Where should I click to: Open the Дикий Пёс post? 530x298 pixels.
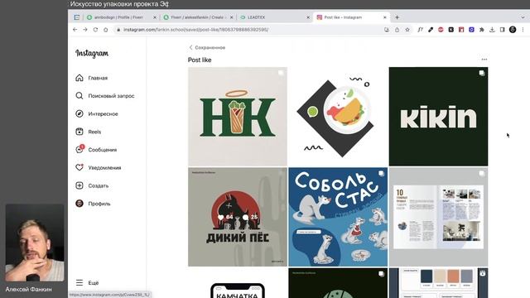pyautogui.click(x=238, y=217)
